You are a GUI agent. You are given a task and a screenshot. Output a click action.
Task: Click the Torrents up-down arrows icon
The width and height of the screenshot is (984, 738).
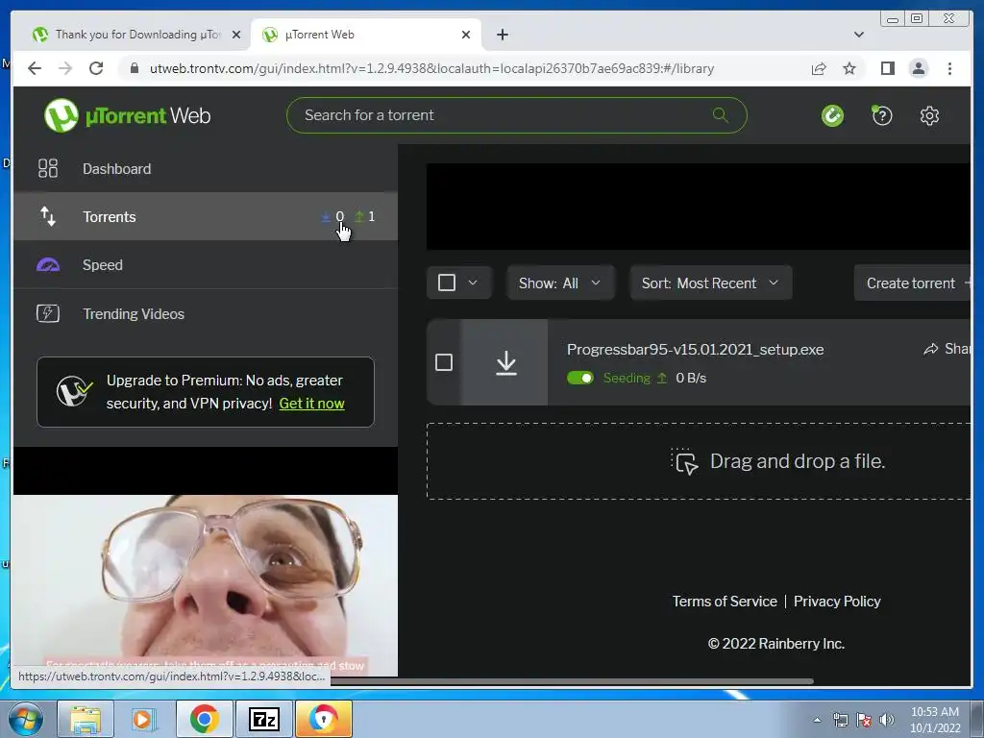[x=48, y=216]
